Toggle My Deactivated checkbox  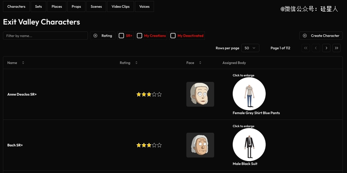click(x=173, y=36)
